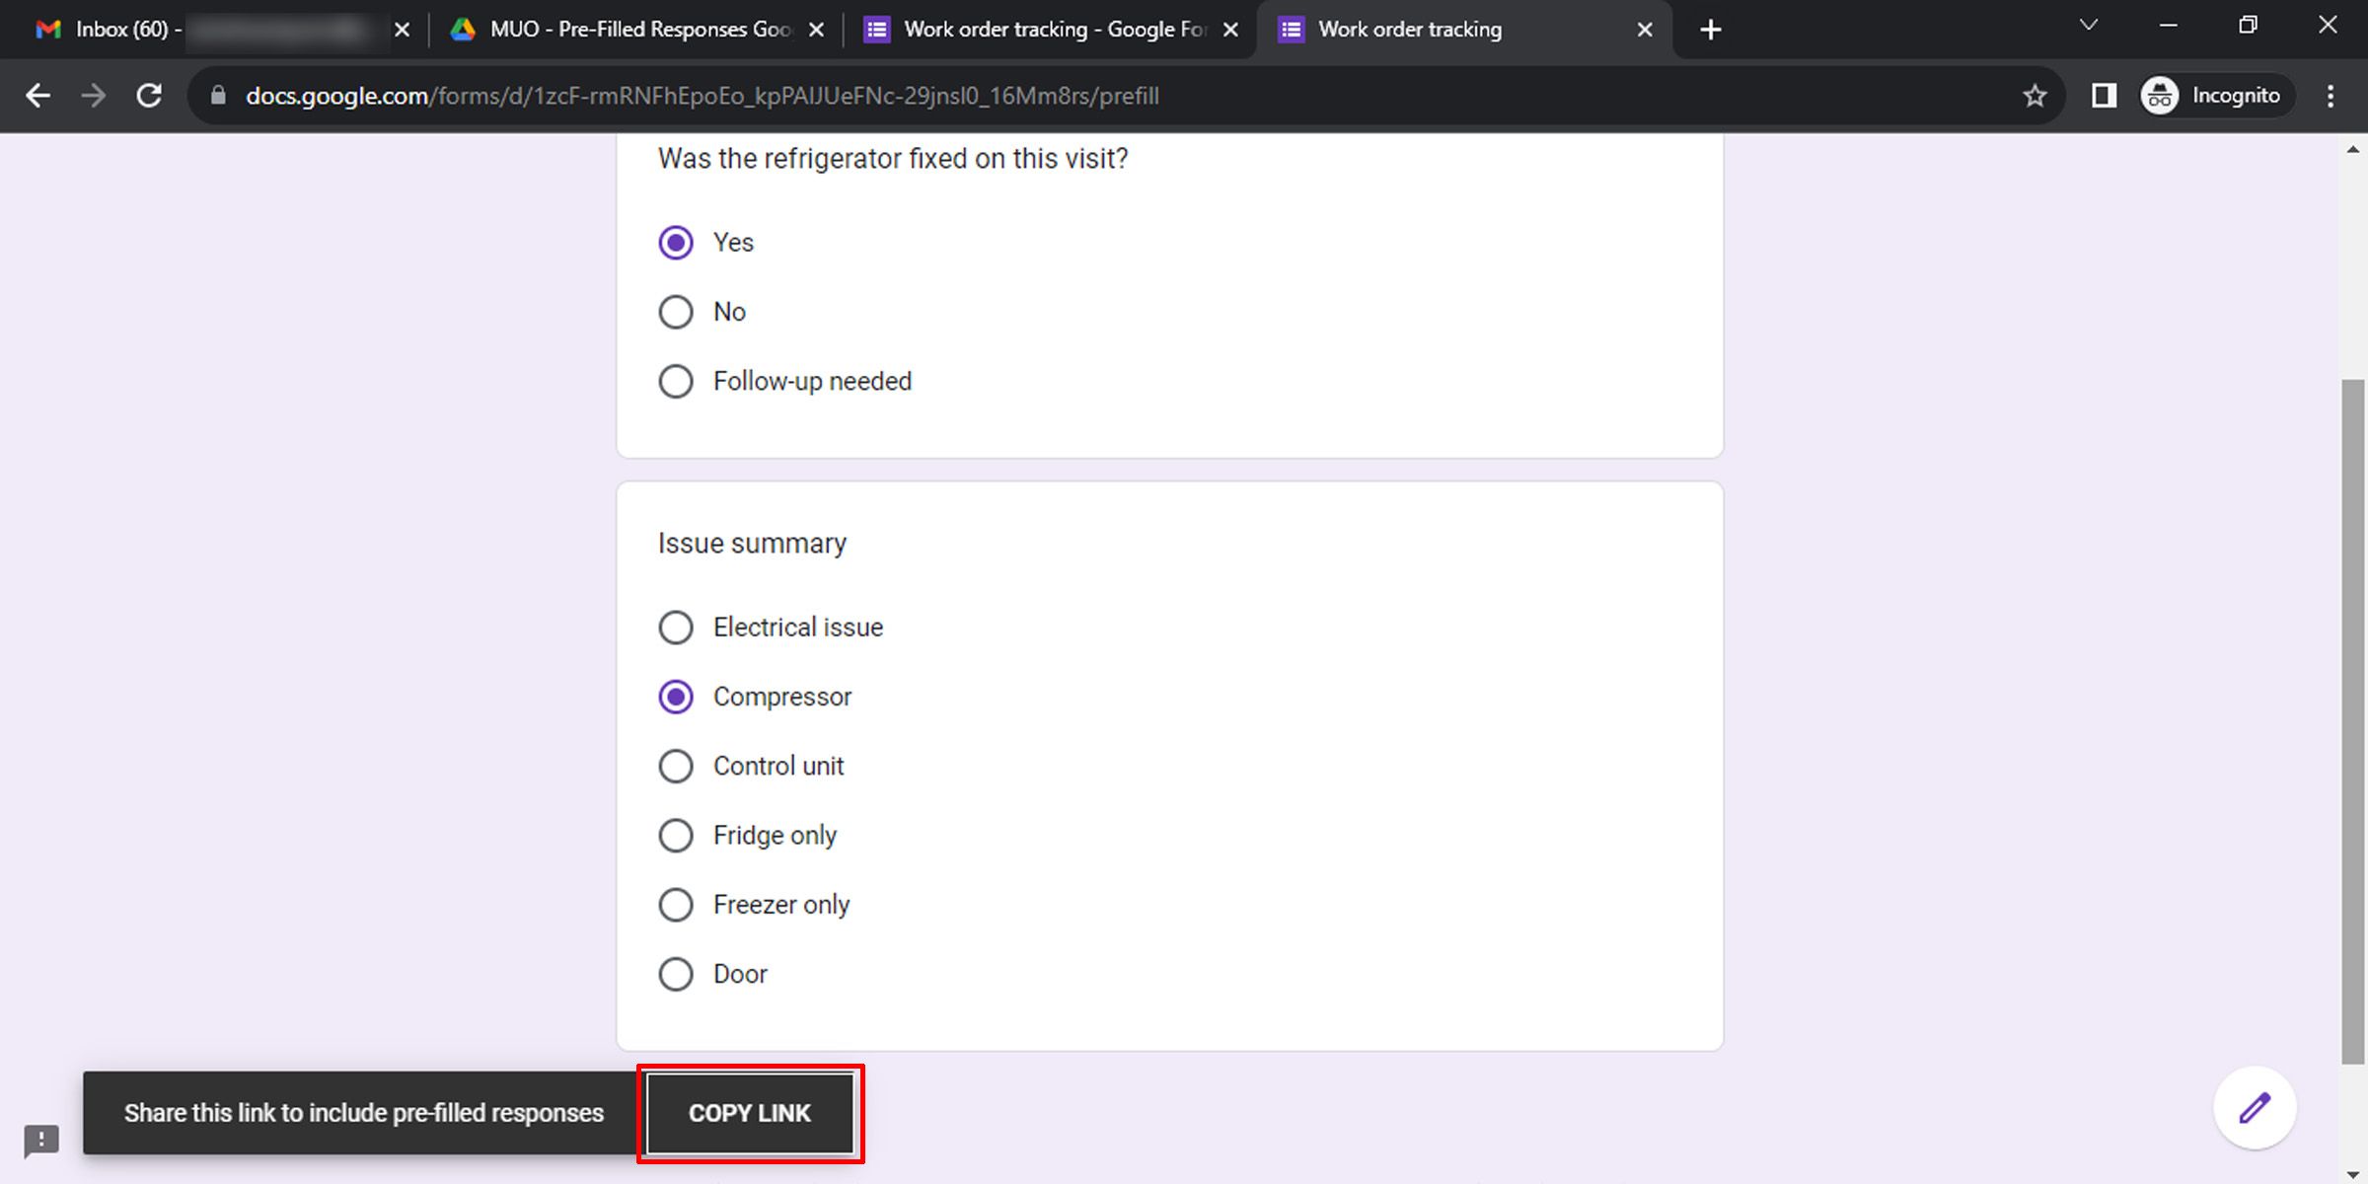The height and width of the screenshot is (1184, 2368).
Task: Click the Incognito profile icon
Action: coord(2160,95)
